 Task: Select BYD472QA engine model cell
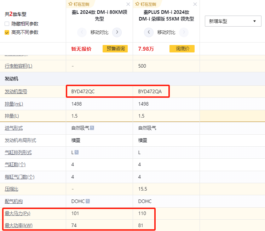point(166,91)
